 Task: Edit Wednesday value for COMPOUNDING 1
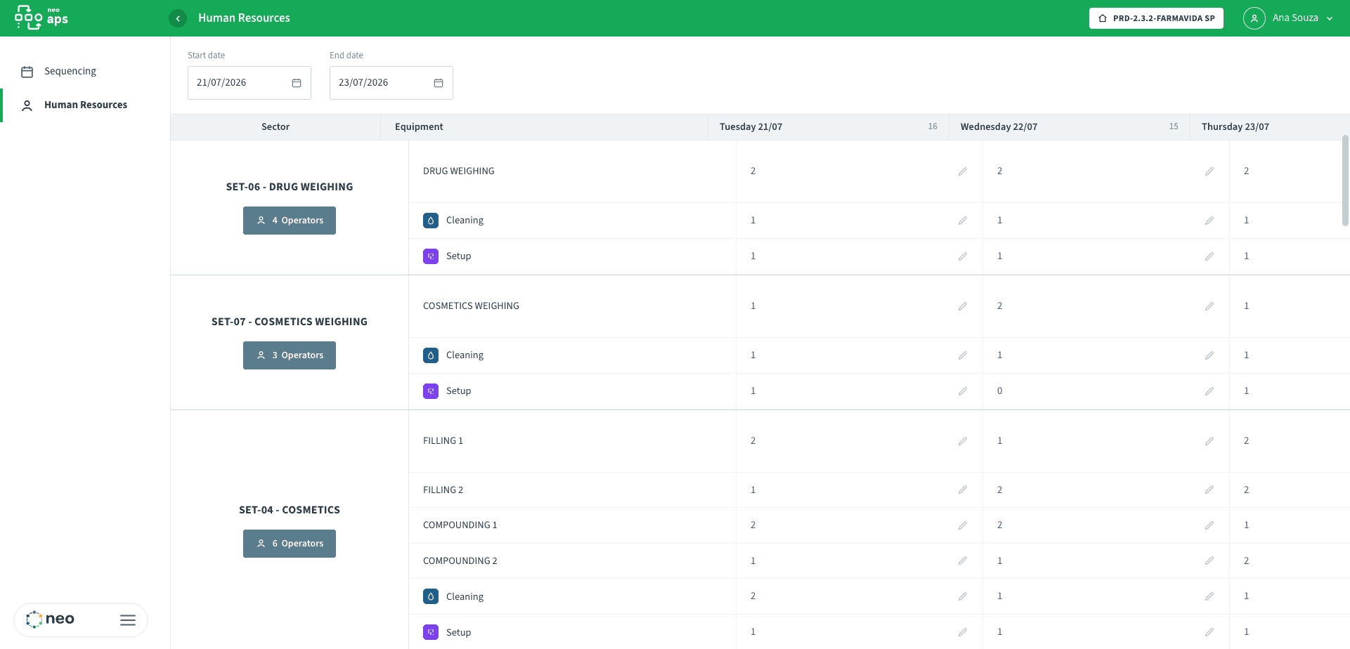click(1209, 525)
